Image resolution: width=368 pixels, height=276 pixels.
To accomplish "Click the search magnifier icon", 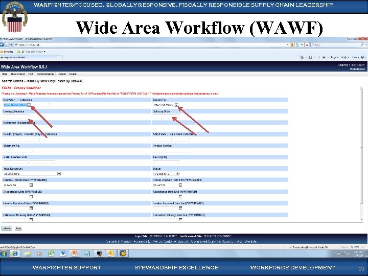I will 362,44.
